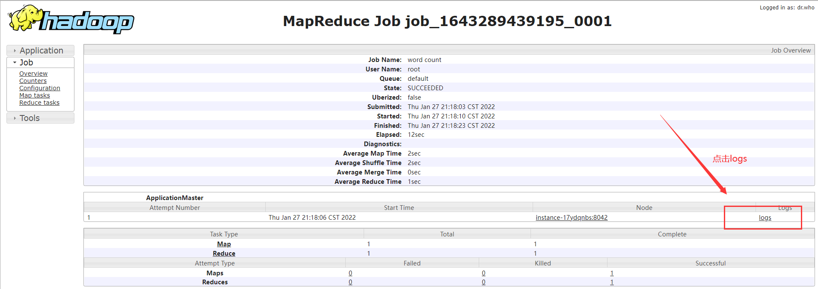Open killed Reduces attempts count

[x=483, y=282]
